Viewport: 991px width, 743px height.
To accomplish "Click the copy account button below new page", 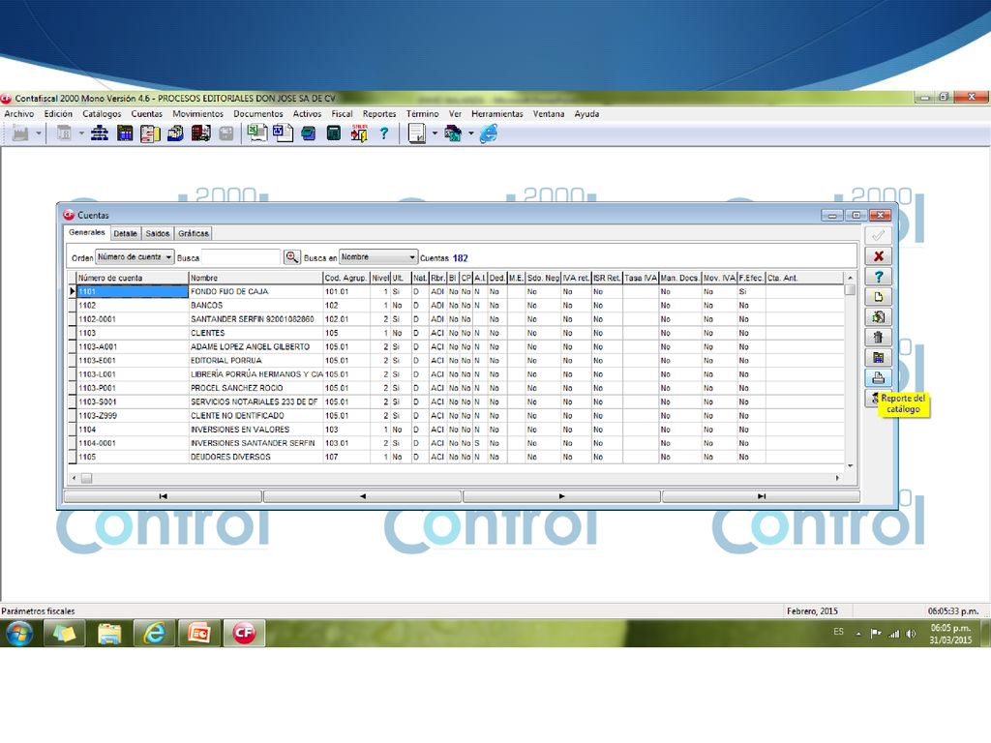I will click(x=879, y=316).
